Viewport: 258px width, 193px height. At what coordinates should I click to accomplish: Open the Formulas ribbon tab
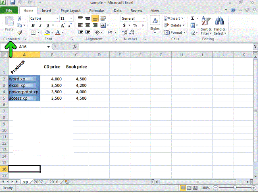[x=97, y=11]
